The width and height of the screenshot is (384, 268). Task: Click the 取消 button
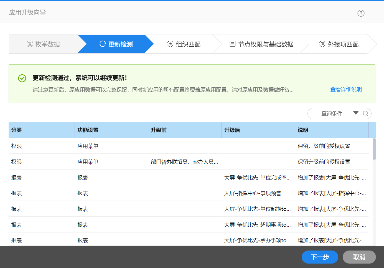coord(359,257)
